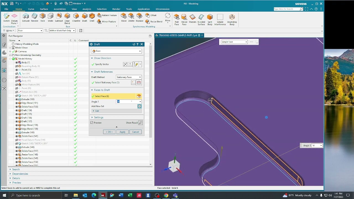
Task: Open the Mirror Feature tool
Action: (x=107, y=21)
